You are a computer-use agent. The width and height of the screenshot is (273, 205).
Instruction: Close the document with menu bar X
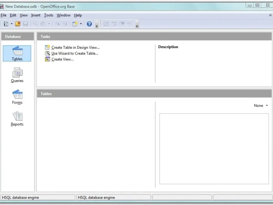[x=270, y=15]
